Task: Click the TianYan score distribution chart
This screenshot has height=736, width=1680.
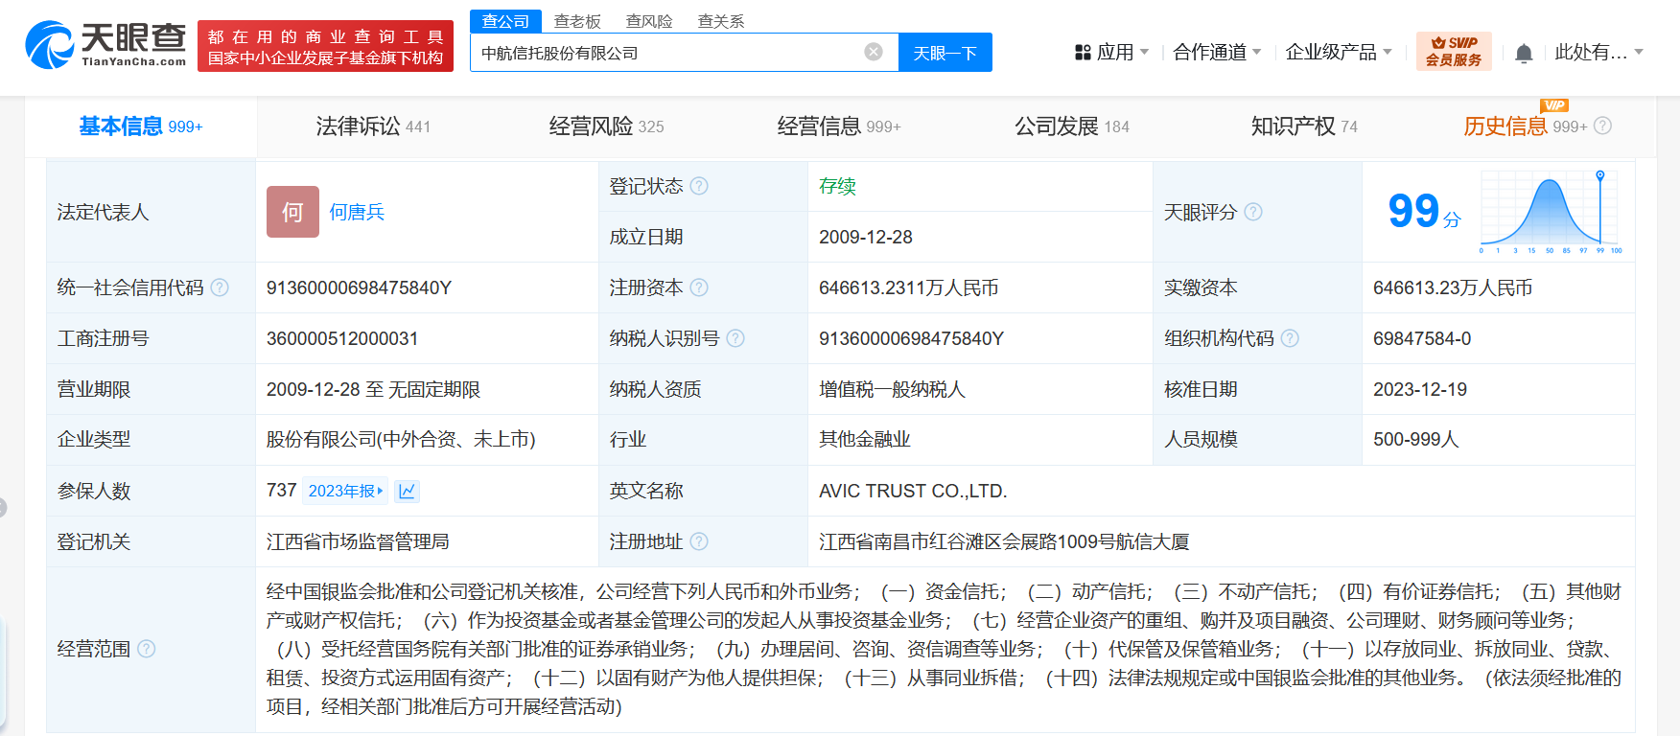Action: coord(1551,212)
